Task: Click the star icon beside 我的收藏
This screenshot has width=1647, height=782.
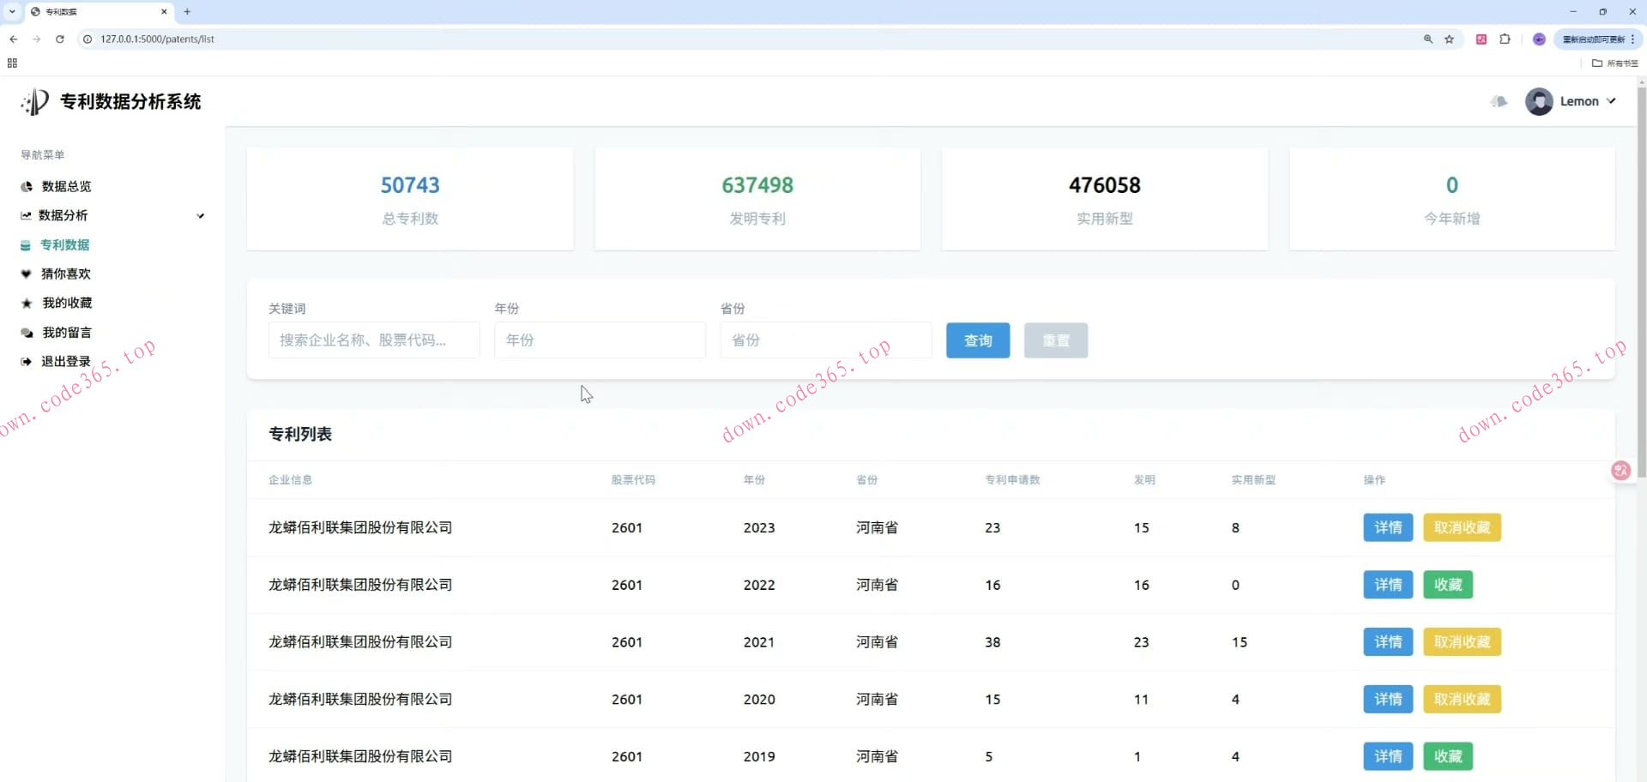Action: (x=27, y=304)
